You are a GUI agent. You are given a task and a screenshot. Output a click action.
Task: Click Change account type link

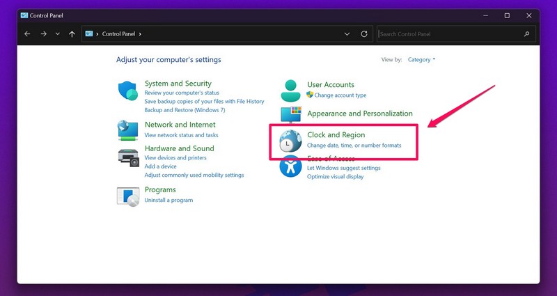[340, 95]
